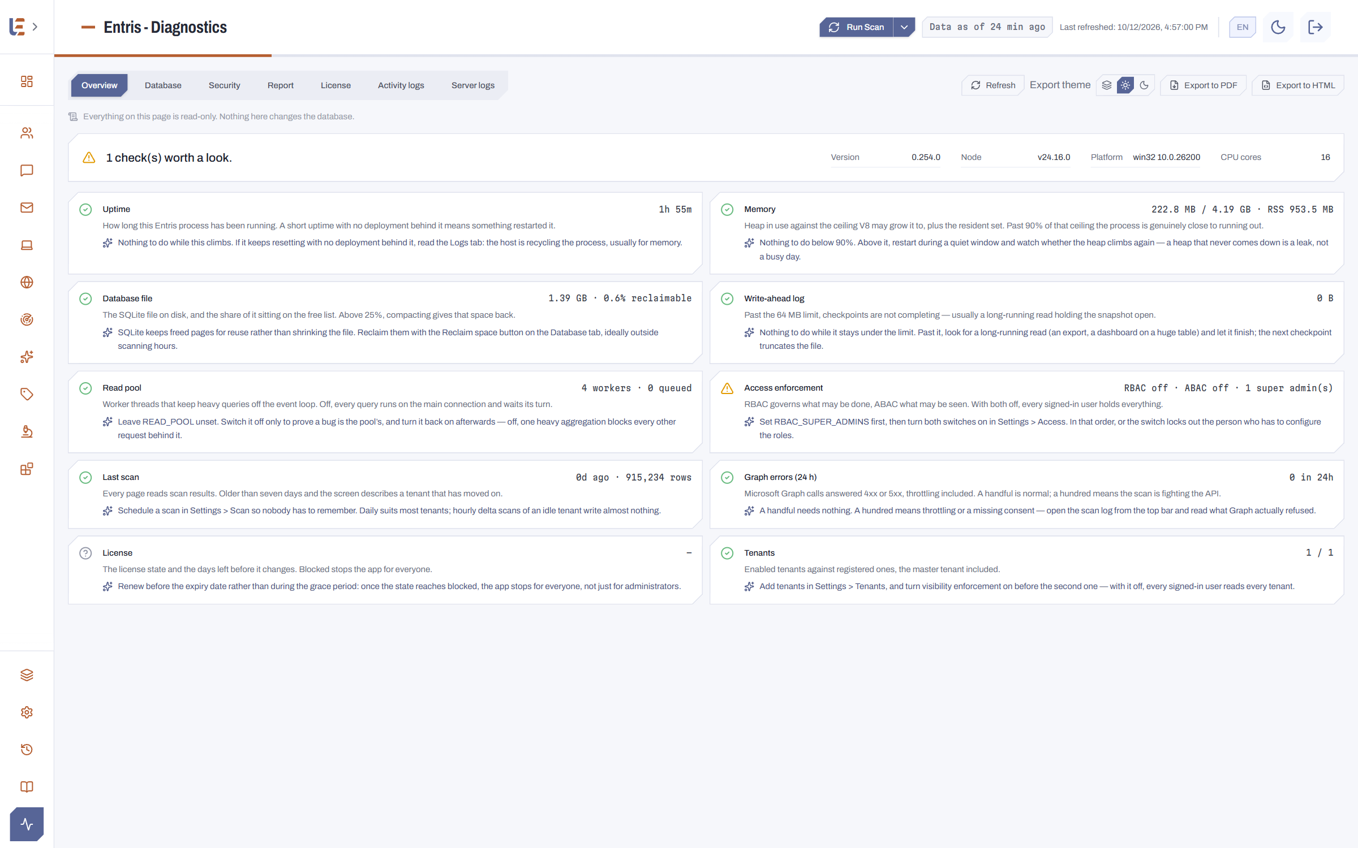Click the 'Data as of 24 min ago' badge
This screenshot has width=1358, height=848.
click(x=987, y=27)
